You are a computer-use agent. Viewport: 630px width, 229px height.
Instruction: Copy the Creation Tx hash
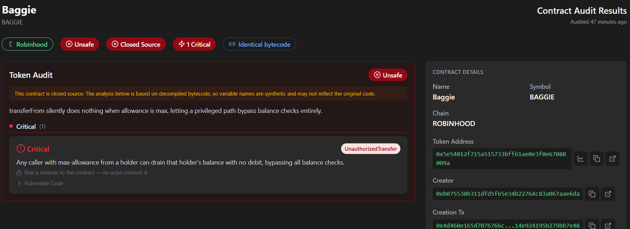click(x=592, y=225)
